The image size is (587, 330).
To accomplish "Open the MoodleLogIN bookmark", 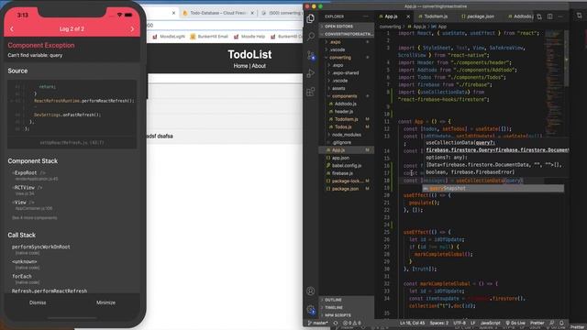I will pos(169,37).
